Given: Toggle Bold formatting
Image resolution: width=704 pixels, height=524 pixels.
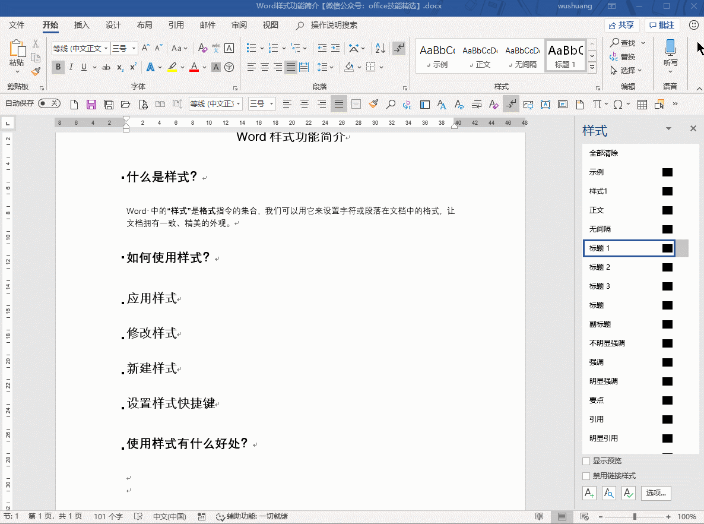Looking at the screenshot, I should [x=58, y=67].
